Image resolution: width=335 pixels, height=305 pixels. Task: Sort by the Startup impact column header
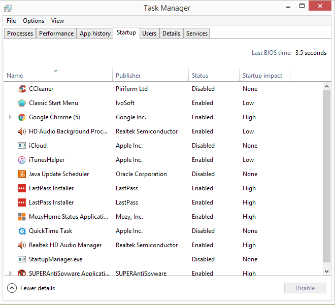click(265, 75)
